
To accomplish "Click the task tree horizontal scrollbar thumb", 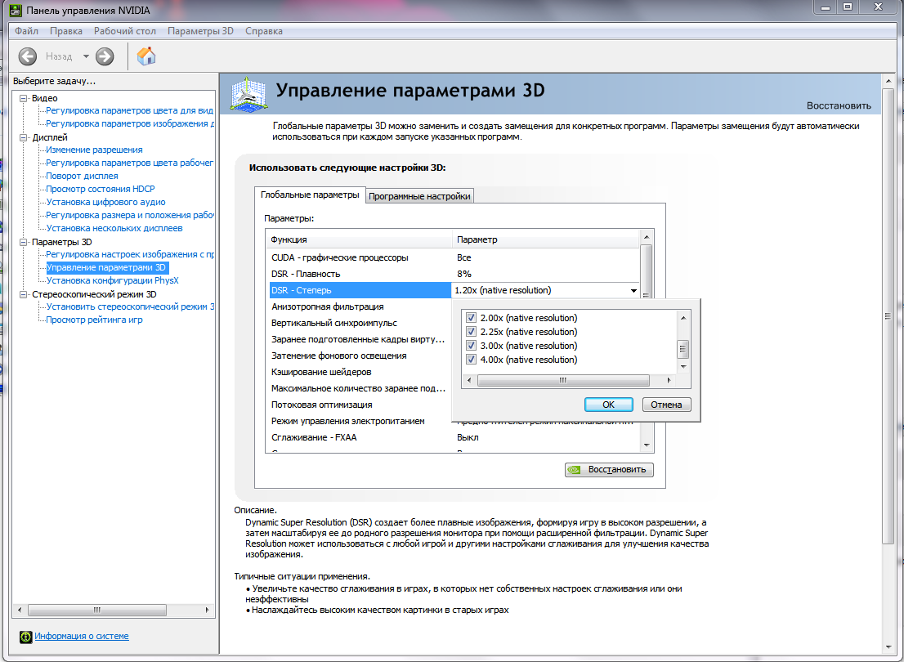I will (x=96, y=610).
